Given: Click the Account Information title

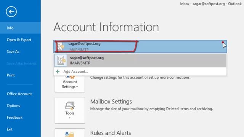Looking at the screenshot, I should [106, 27].
